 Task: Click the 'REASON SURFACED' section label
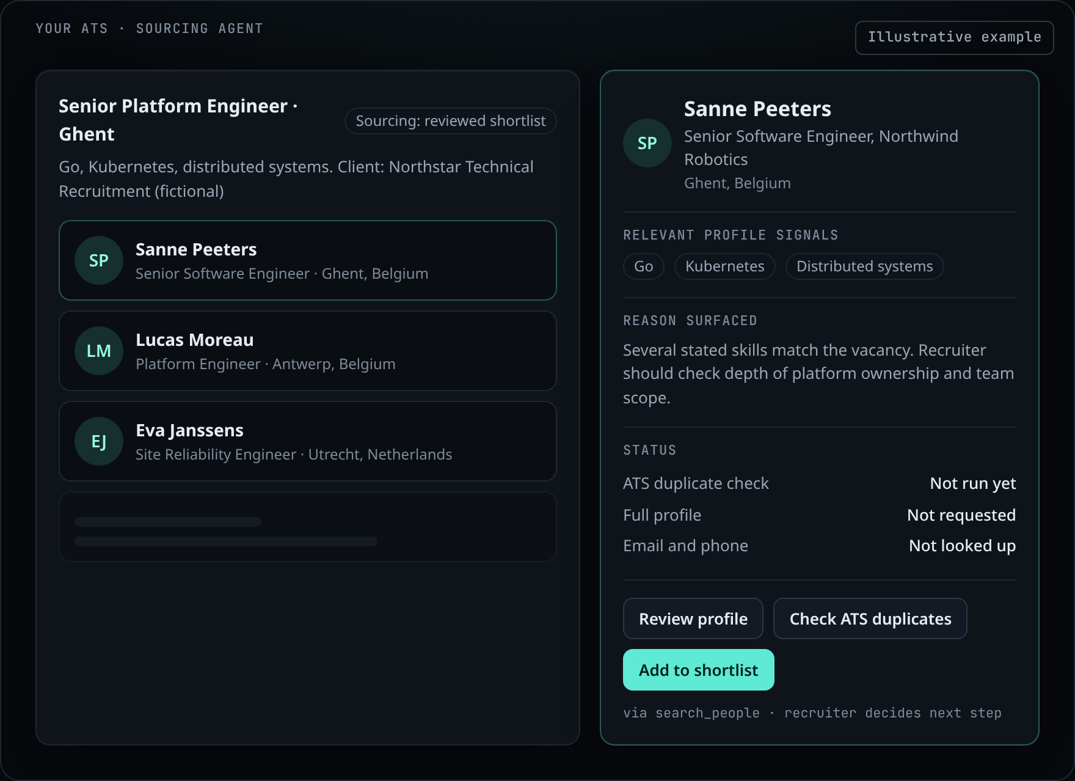click(x=690, y=321)
